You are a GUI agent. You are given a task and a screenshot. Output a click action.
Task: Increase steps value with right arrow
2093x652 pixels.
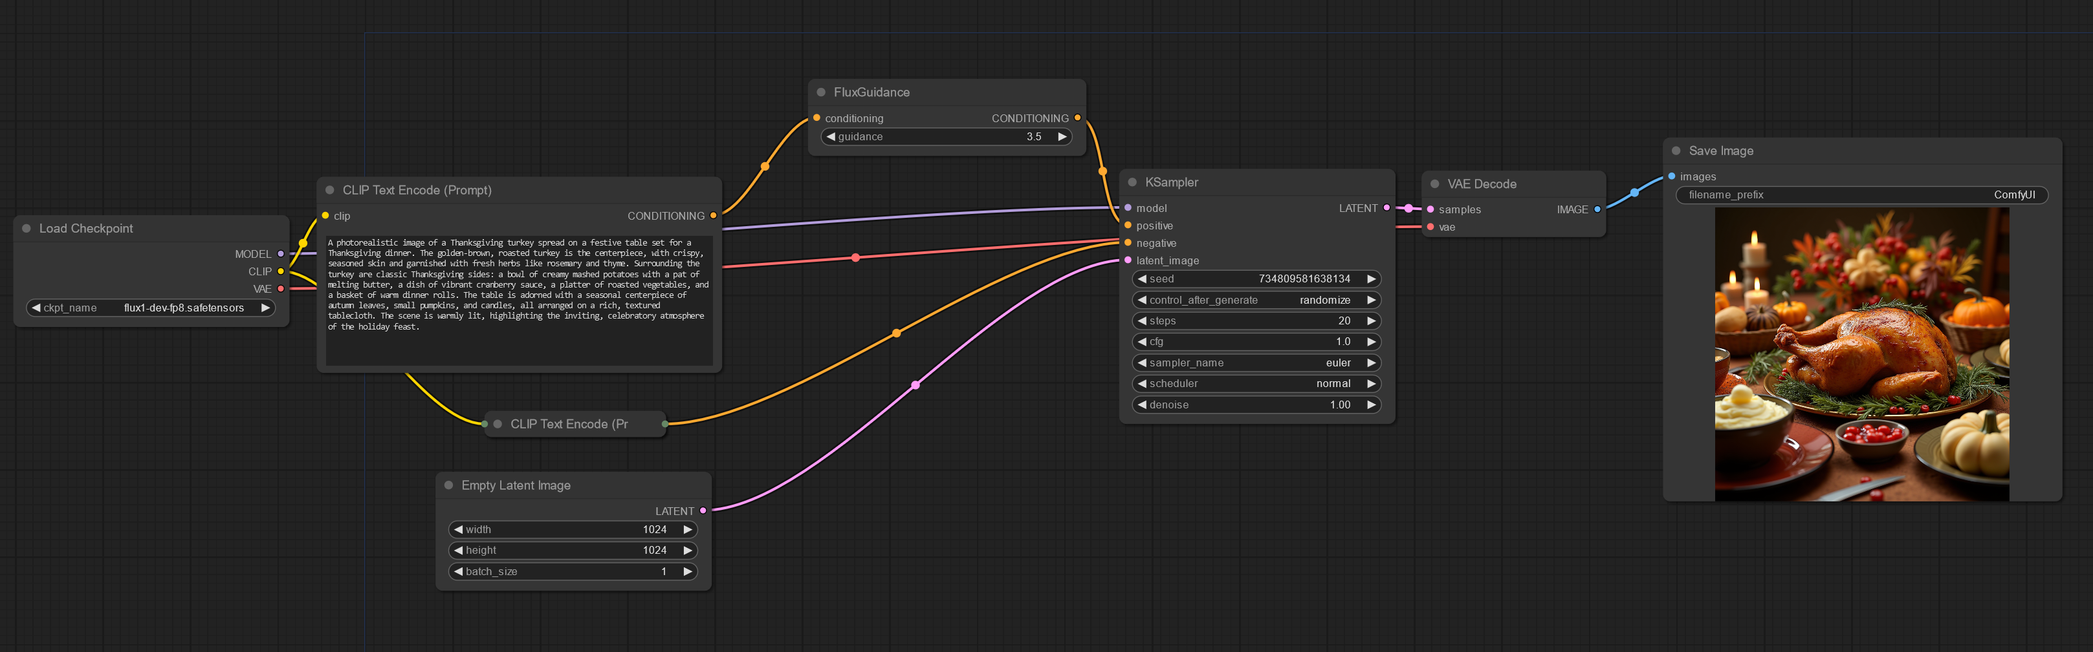(1372, 321)
